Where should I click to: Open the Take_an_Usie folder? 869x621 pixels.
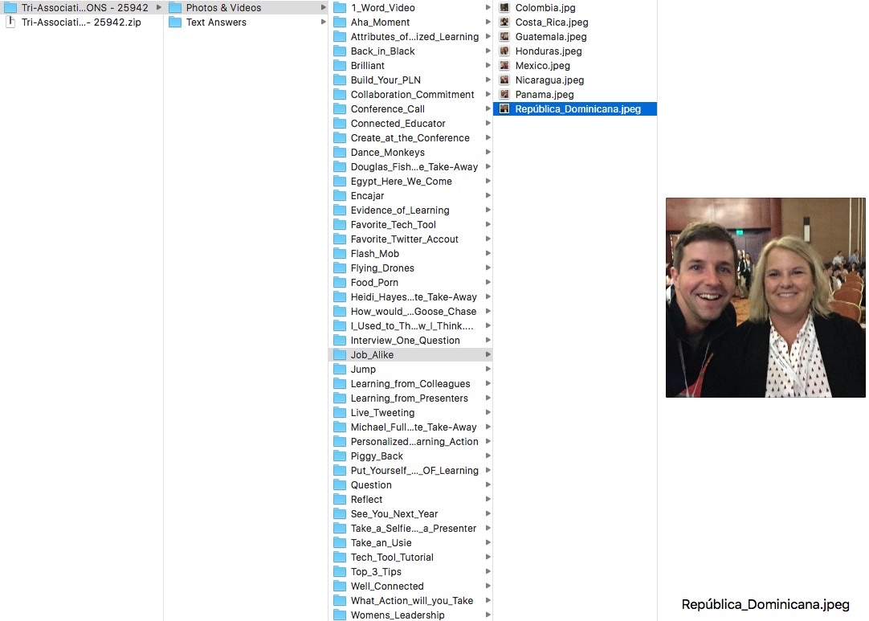[x=410, y=543]
